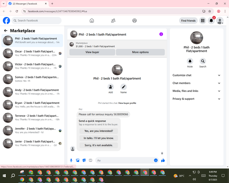Screen dimensions: 229x183
Task: Expand the Chat members section
Action: point(196,83)
